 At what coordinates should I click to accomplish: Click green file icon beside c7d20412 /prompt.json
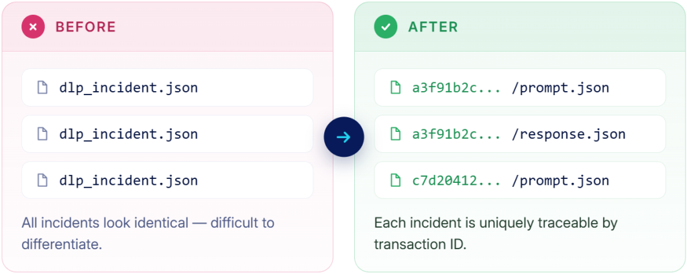click(395, 180)
